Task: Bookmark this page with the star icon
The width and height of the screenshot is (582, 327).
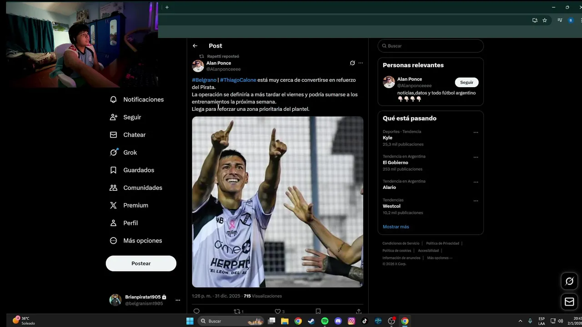Action: coord(545,20)
